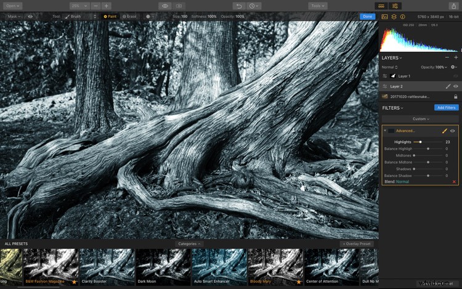Click the undo arrow icon
Viewport: 462px width, 289px height.
click(x=239, y=6)
